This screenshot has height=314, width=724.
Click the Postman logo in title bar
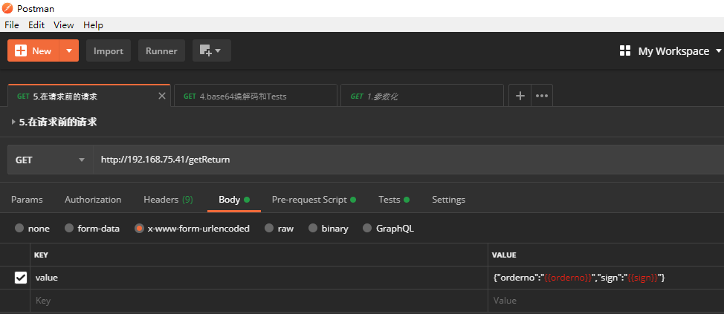pyautogui.click(x=7, y=8)
